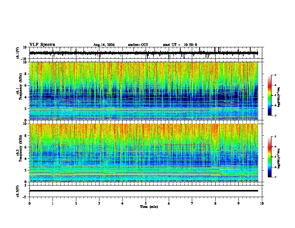Click time axis tick label "9"
Viewport: 295px width, 228px height.
[238, 203]
